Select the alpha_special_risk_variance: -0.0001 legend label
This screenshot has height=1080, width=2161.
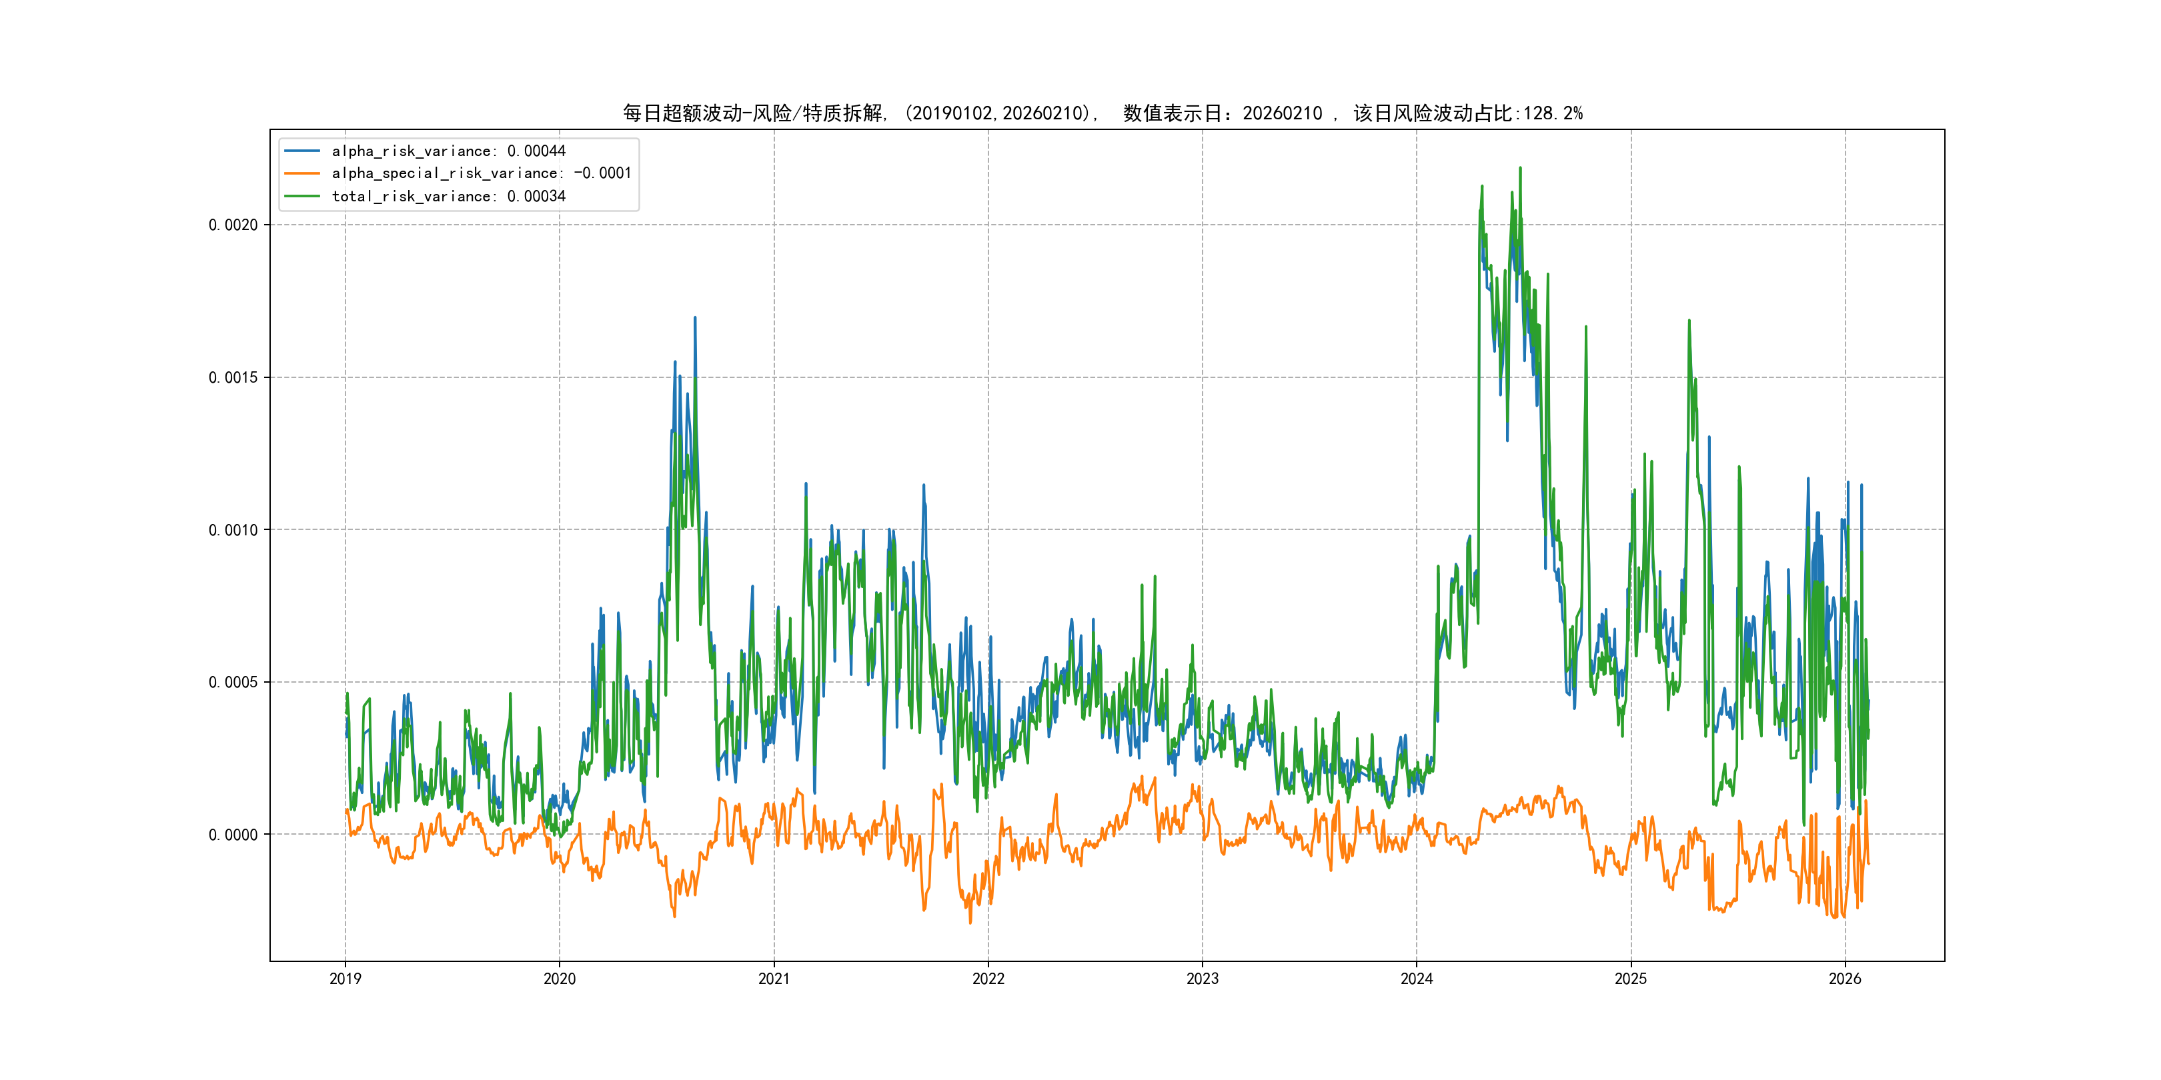click(482, 173)
